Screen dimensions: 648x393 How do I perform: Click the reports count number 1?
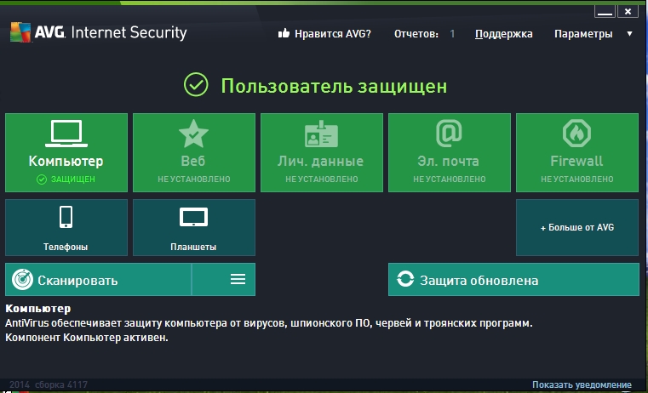(x=452, y=34)
